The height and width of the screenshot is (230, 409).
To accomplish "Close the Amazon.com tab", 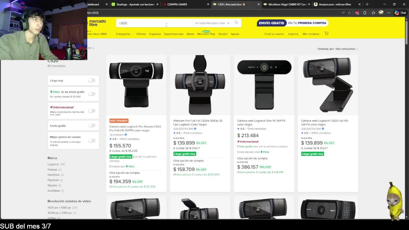I will 359,4.
